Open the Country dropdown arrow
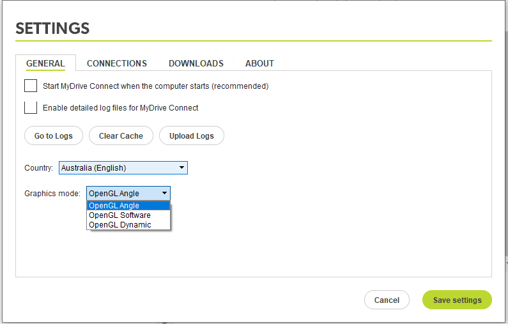 click(x=181, y=167)
